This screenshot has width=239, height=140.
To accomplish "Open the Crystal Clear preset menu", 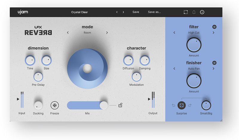I will pyautogui.click(x=79, y=12).
